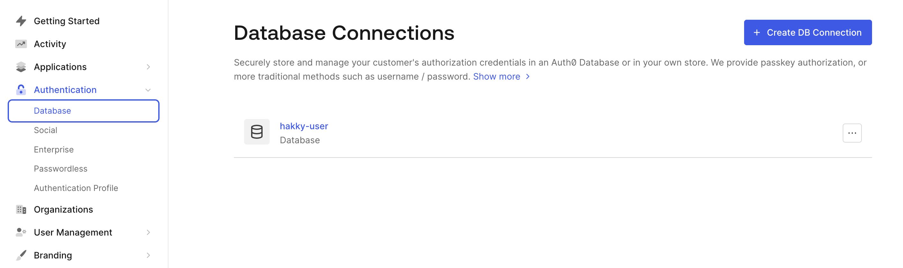Viewport: 903px width, 268px height.
Task: Expand the Branding section chevron
Action: [148, 255]
